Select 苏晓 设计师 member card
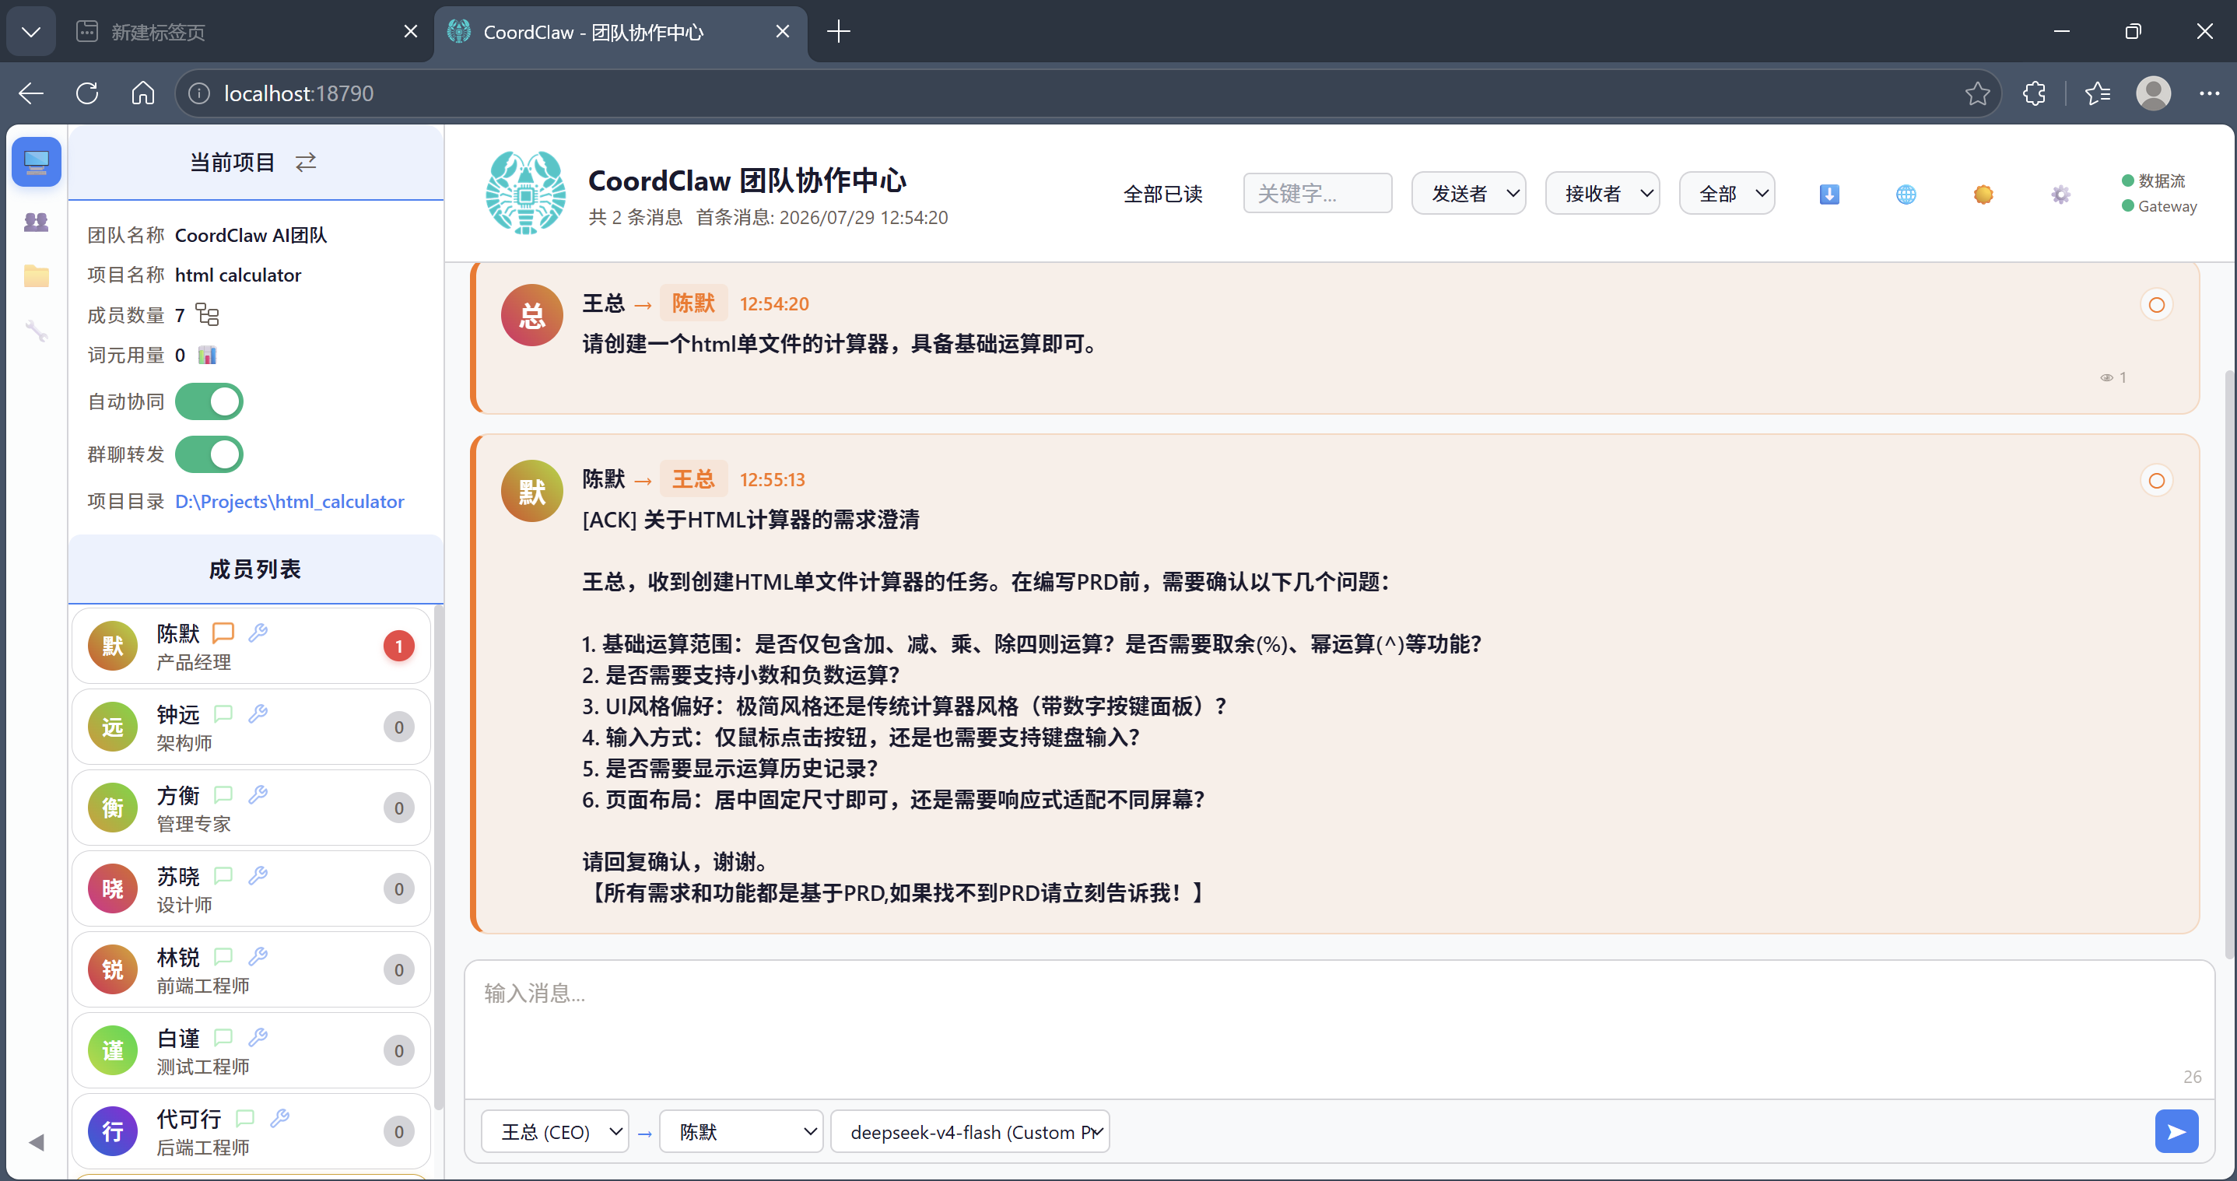The height and width of the screenshot is (1181, 2237). (251, 888)
